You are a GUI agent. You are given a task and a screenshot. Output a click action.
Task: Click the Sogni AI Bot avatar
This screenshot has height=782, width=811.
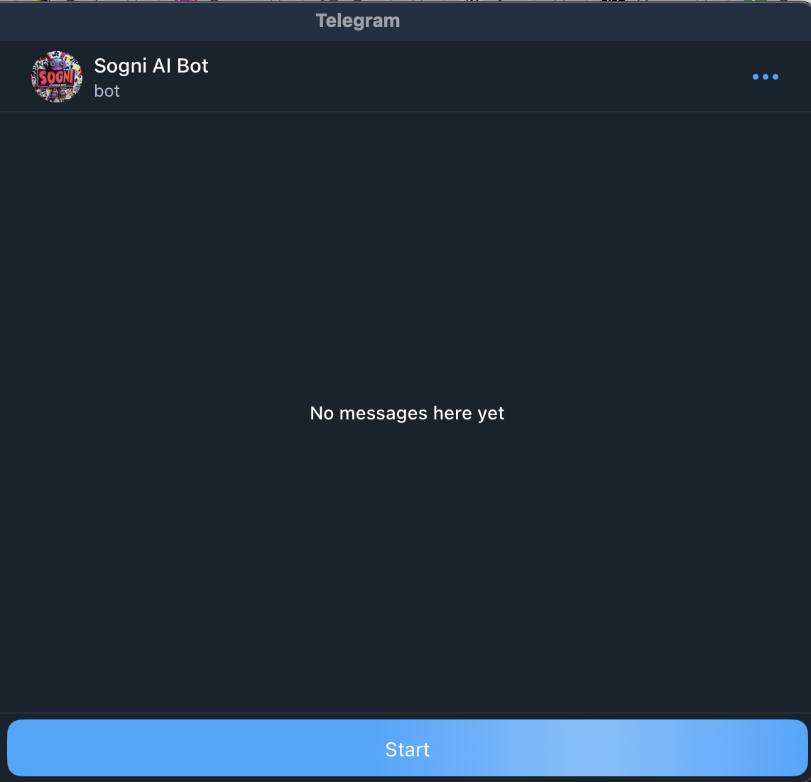pyautogui.click(x=56, y=77)
